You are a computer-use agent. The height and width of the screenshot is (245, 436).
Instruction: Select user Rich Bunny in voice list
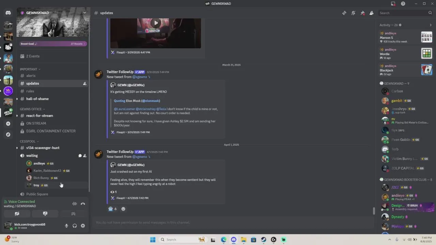pyautogui.click(x=56, y=178)
